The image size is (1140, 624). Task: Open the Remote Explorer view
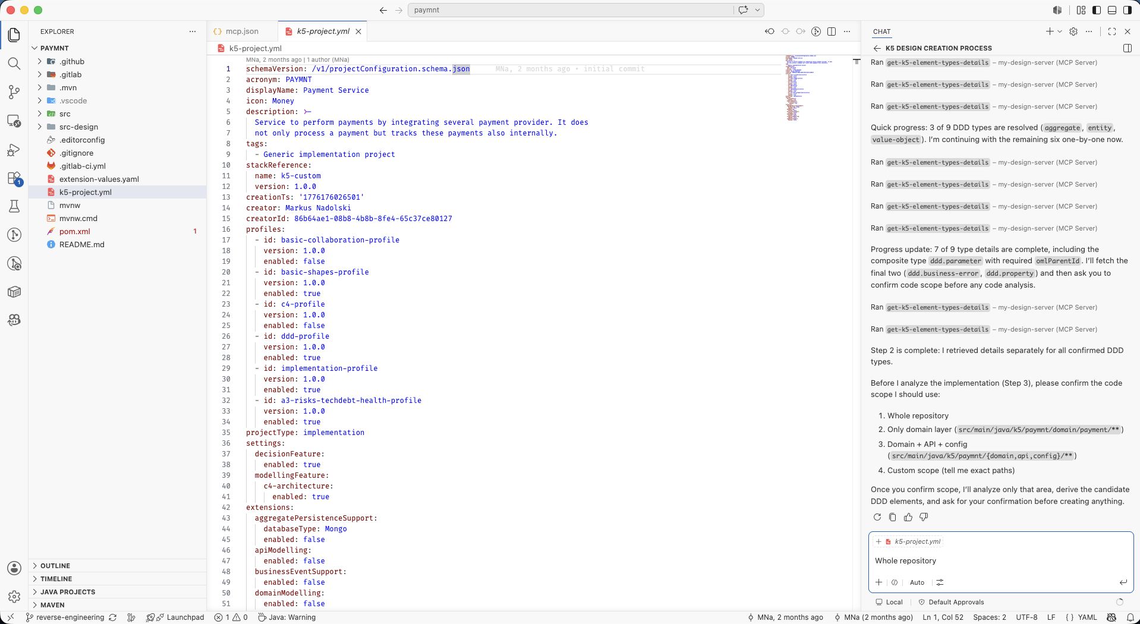(14, 121)
